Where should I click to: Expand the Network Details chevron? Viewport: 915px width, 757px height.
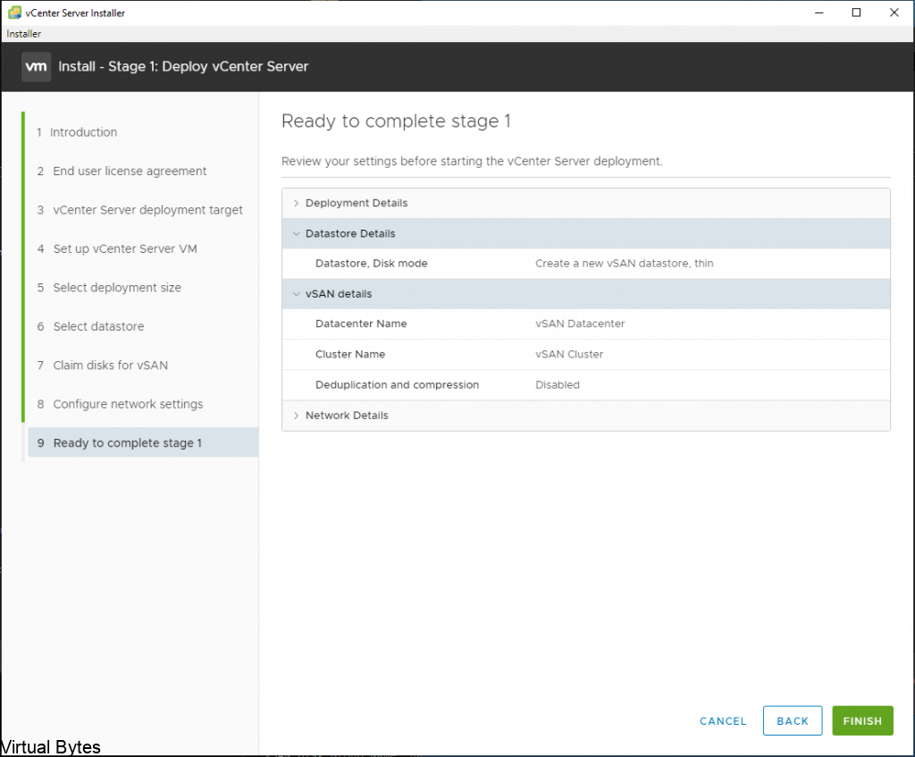point(297,416)
